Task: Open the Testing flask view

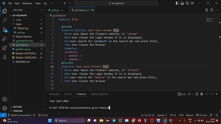Action: click(4, 57)
